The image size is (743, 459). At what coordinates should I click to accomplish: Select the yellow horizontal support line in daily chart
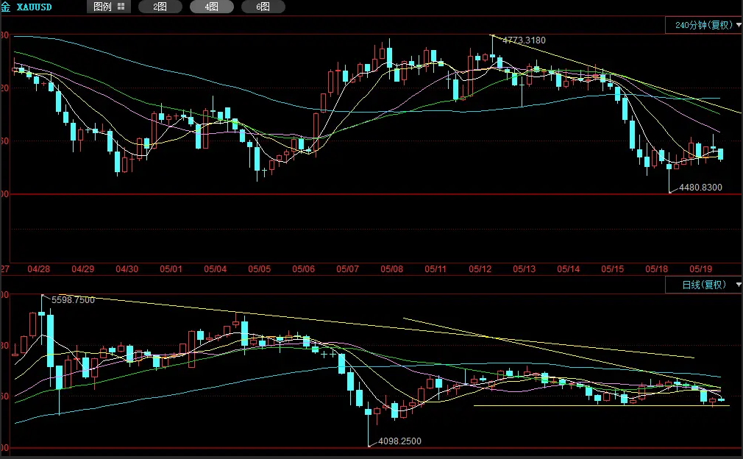tap(601, 405)
